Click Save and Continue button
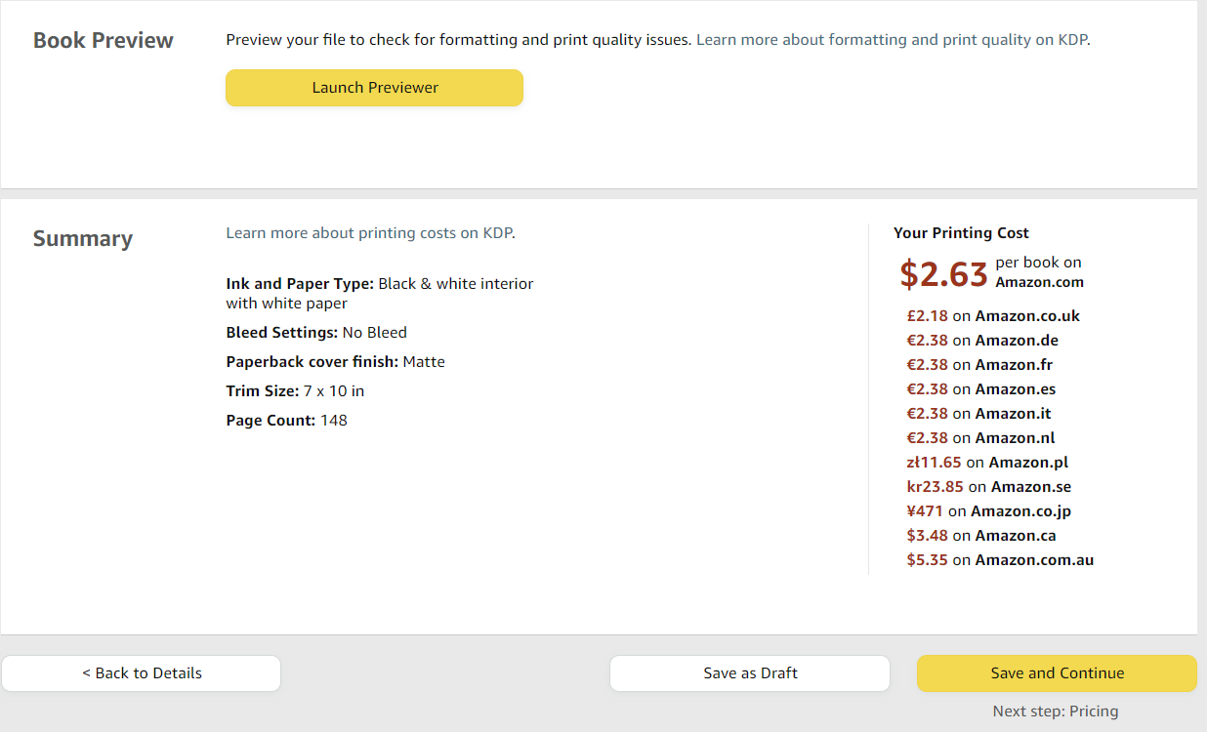Screen dimensions: 1207x732 [1057, 673]
